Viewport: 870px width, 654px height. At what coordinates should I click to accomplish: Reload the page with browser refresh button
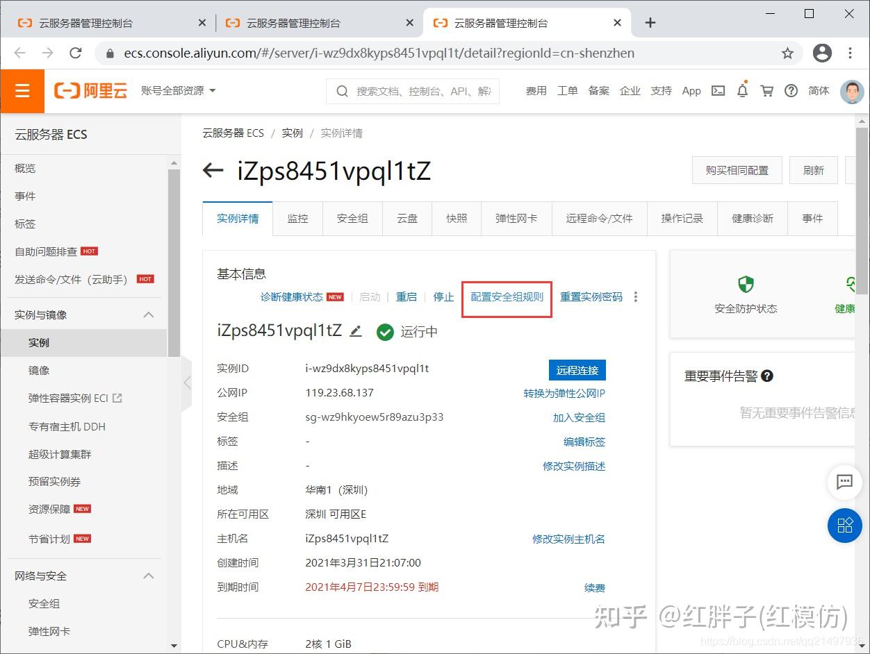coord(76,53)
